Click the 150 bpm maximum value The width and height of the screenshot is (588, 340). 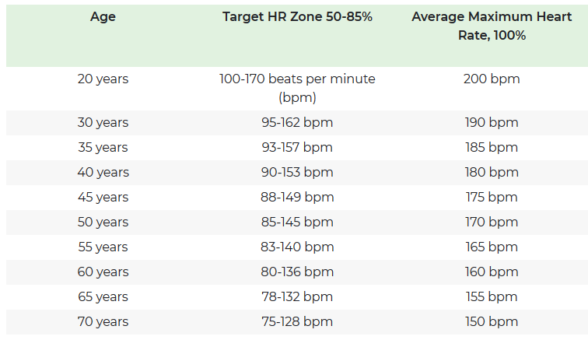pos(491,321)
